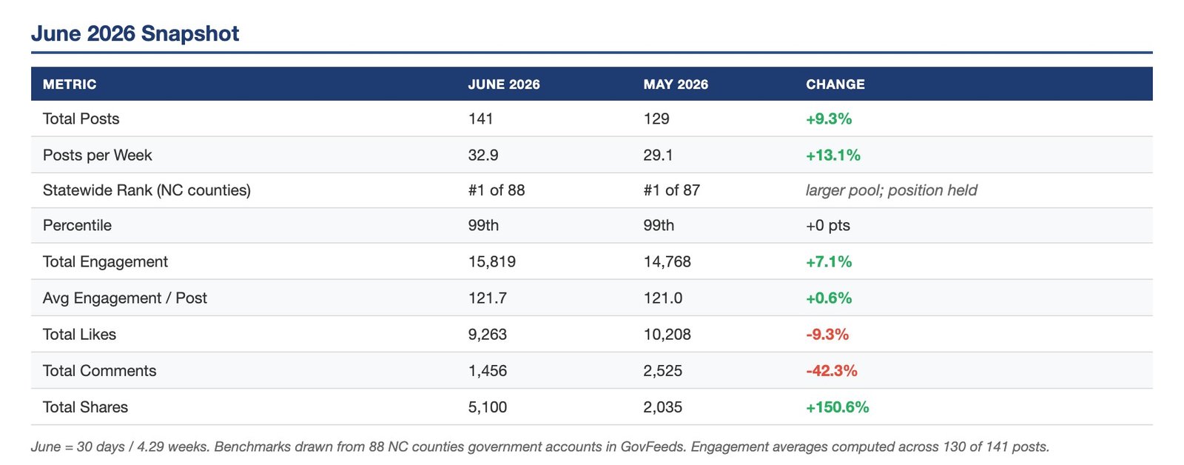Click the engagement value 14,768
This screenshot has width=1184, height=465.
coord(667,261)
